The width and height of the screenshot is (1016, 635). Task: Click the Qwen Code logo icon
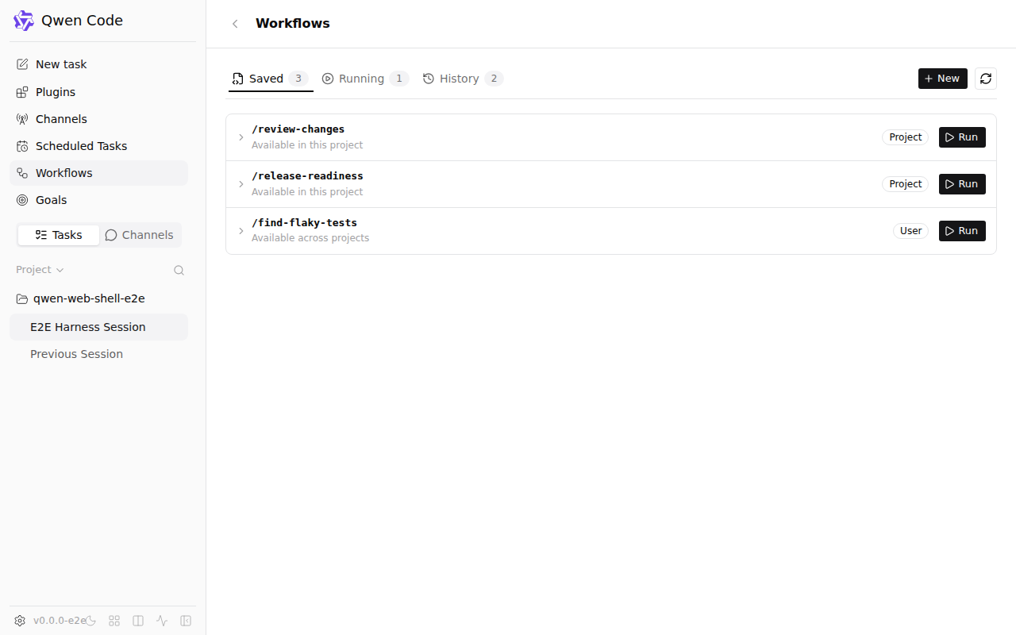tap(24, 21)
